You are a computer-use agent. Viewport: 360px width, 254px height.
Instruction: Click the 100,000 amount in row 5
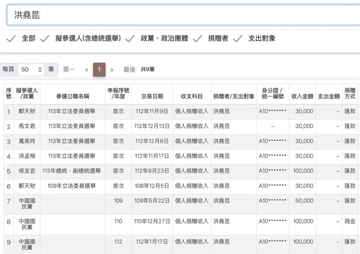coord(303,171)
